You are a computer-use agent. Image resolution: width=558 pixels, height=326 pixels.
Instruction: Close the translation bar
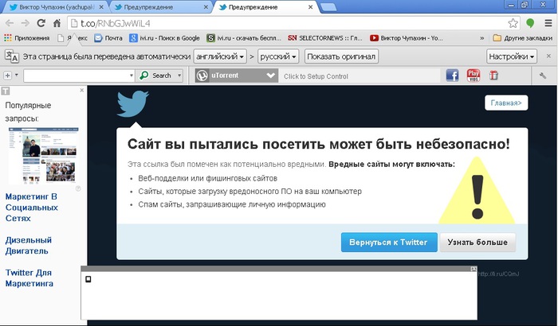548,56
